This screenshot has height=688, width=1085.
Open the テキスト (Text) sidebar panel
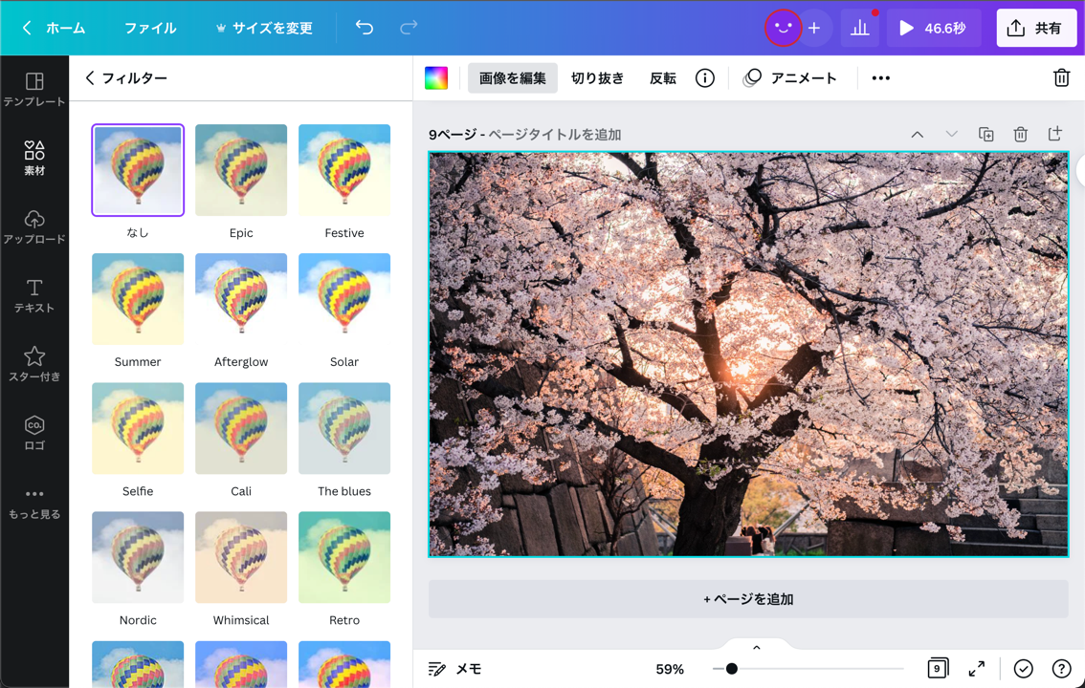coord(33,295)
